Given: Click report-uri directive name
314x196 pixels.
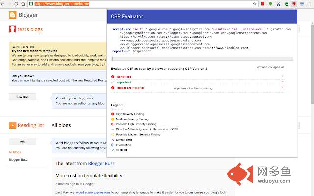Looking at the screenshot, I should (124, 82).
